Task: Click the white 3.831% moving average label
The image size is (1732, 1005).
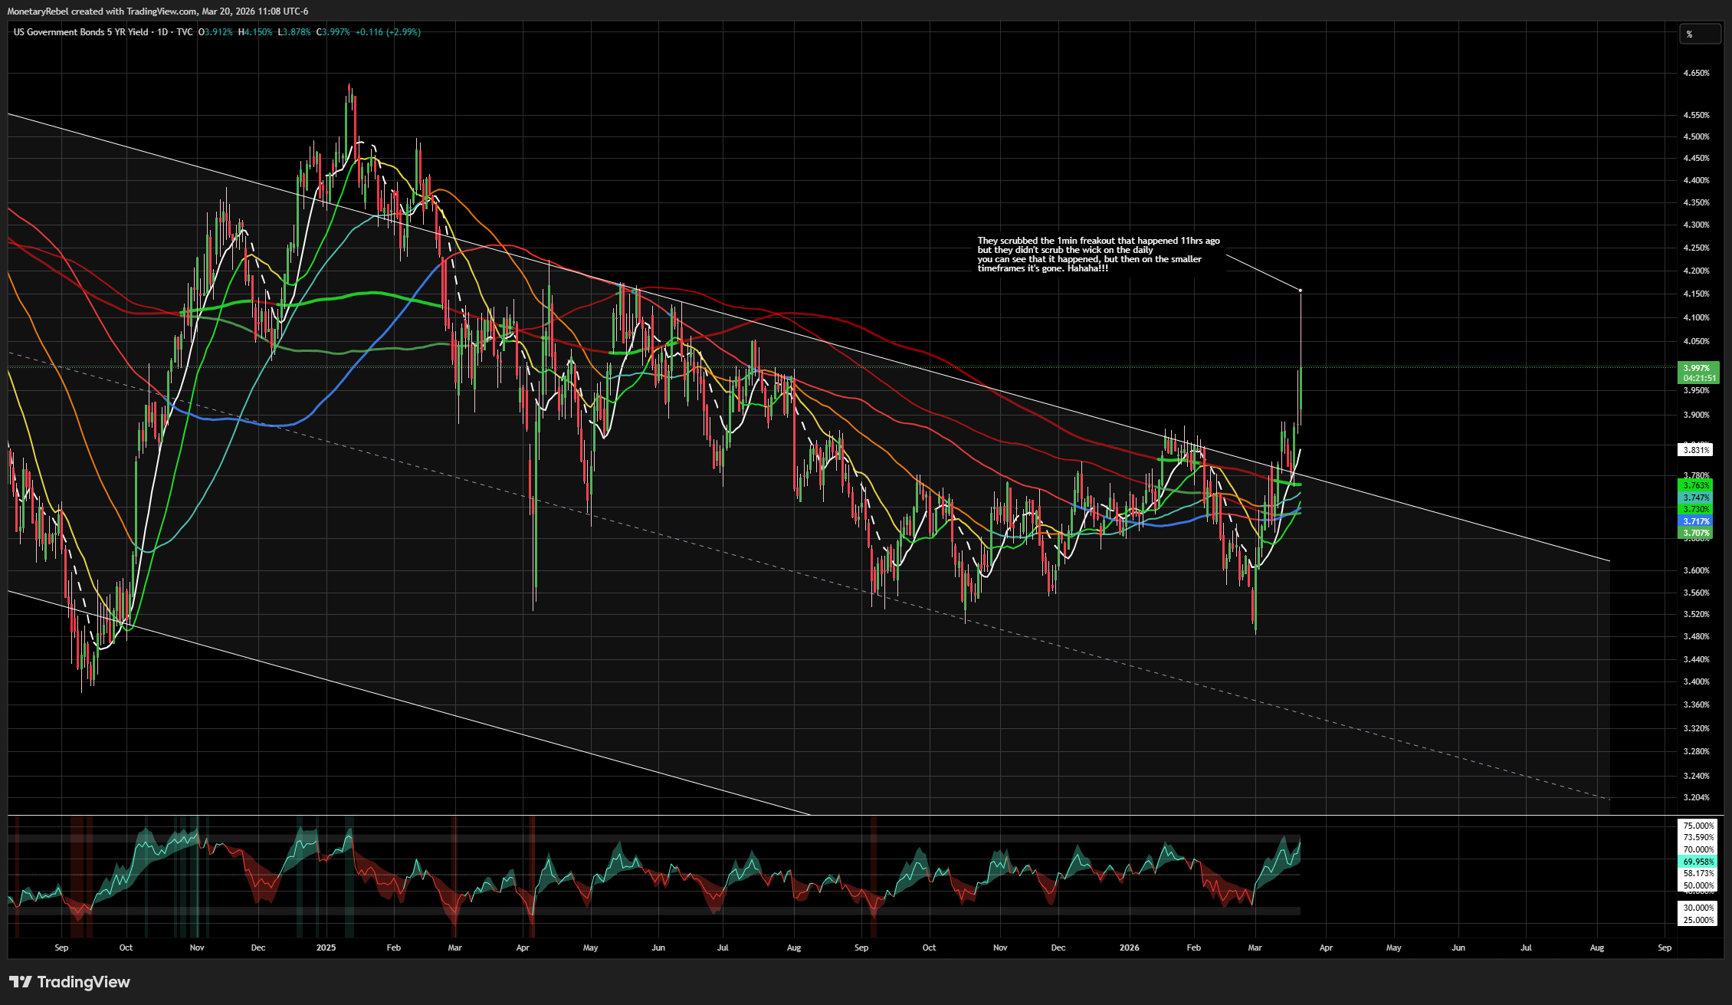Action: 1696,450
